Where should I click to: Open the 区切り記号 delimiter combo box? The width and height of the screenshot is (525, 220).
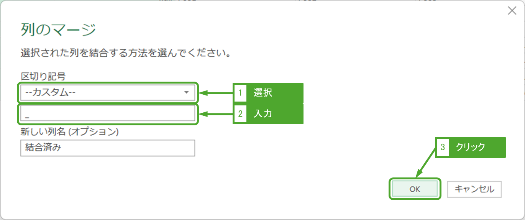[x=103, y=92]
